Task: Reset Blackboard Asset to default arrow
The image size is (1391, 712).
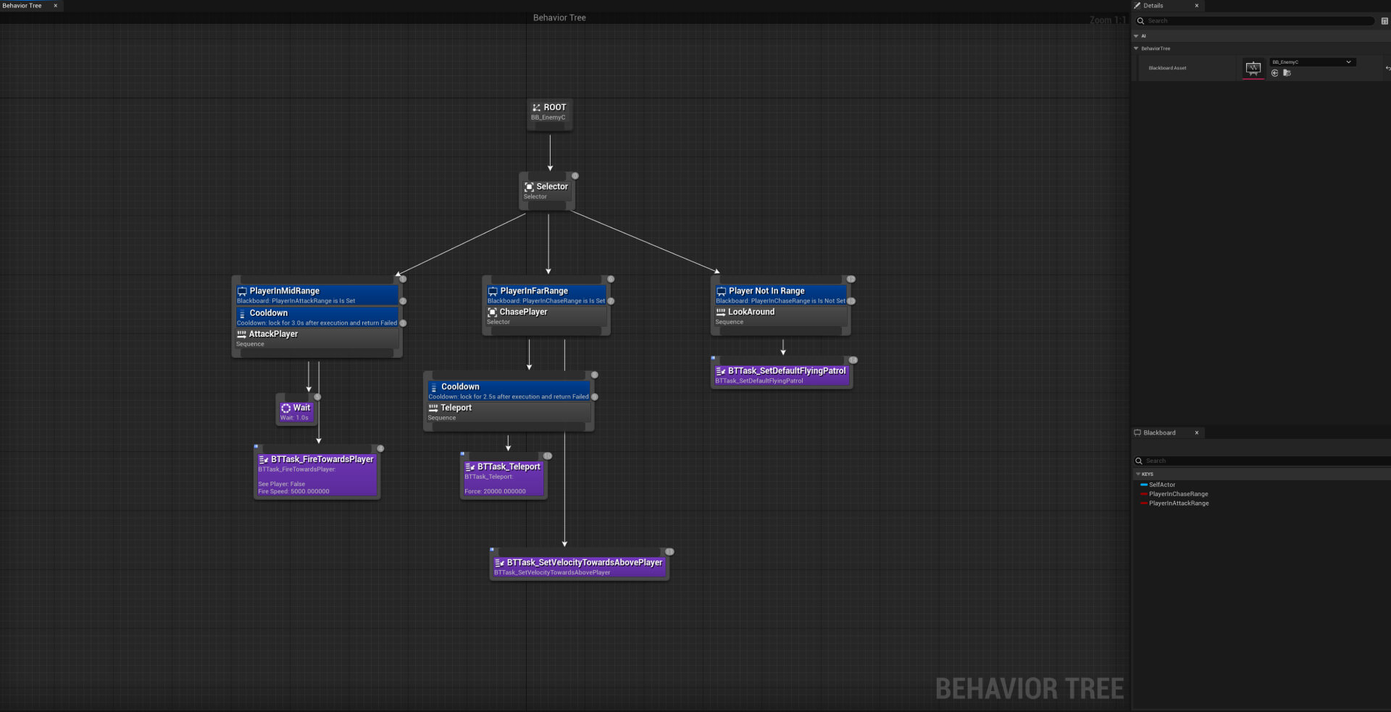Action: [1387, 68]
